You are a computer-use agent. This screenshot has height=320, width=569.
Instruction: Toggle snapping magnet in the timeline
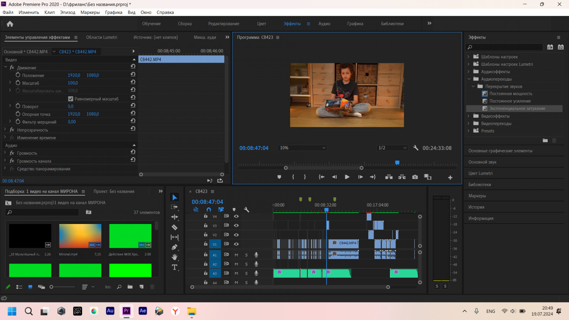click(209, 210)
